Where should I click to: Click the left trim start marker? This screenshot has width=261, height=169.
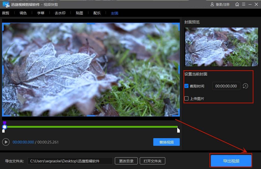(3, 131)
